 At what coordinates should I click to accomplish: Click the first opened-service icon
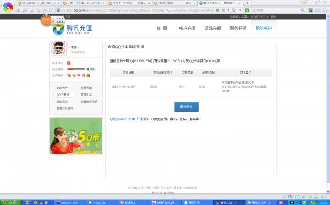pos(69,75)
